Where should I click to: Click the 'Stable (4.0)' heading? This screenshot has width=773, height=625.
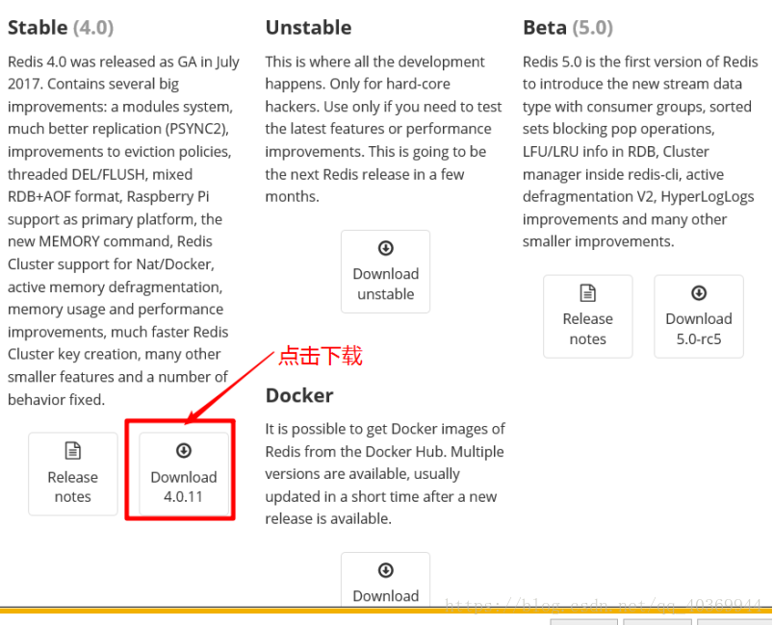(x=61, y=28)
